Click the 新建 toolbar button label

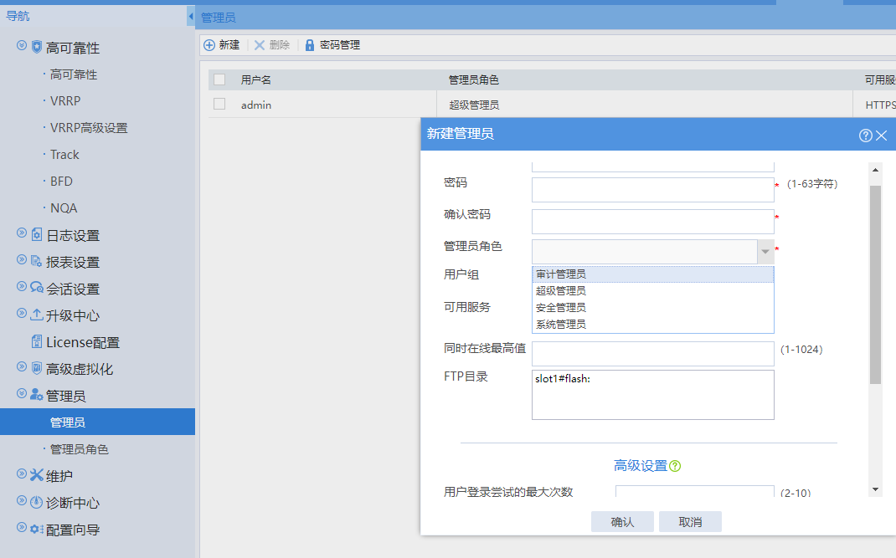pos(229,45)
